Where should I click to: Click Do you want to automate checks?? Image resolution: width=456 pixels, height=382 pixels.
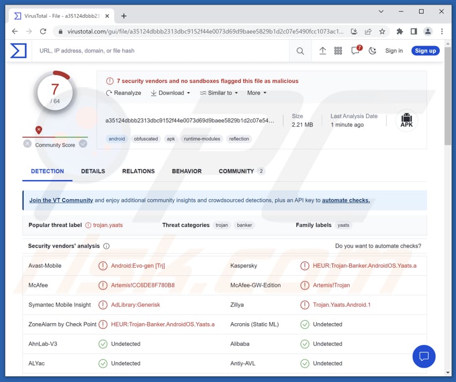tap(378, 246)
